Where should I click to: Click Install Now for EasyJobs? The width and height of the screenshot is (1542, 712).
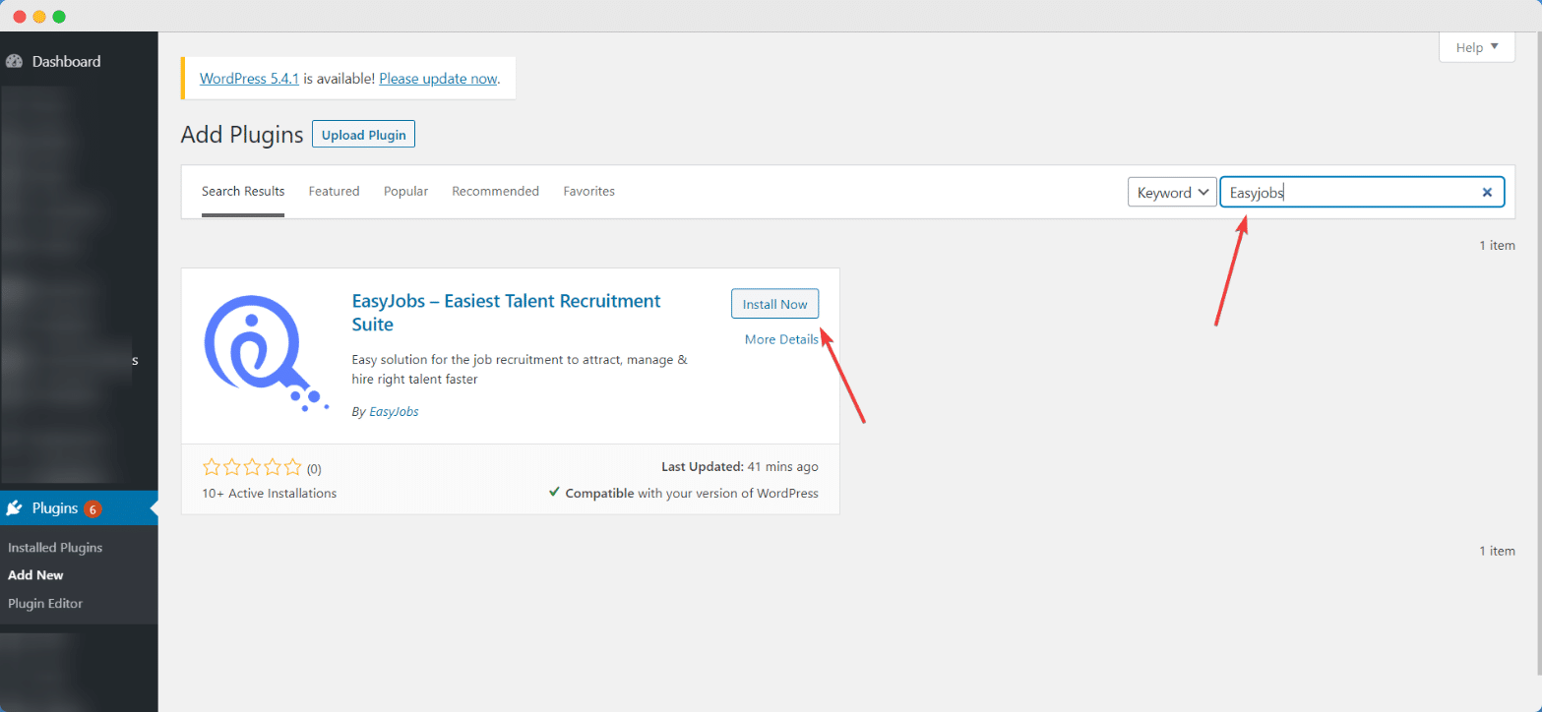[774, 304]
